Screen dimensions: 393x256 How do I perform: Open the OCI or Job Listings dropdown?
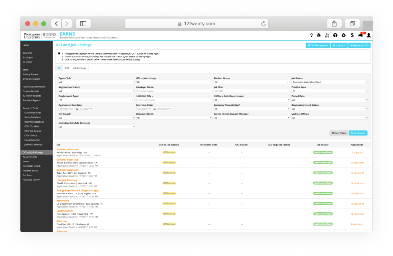[174, 82]
